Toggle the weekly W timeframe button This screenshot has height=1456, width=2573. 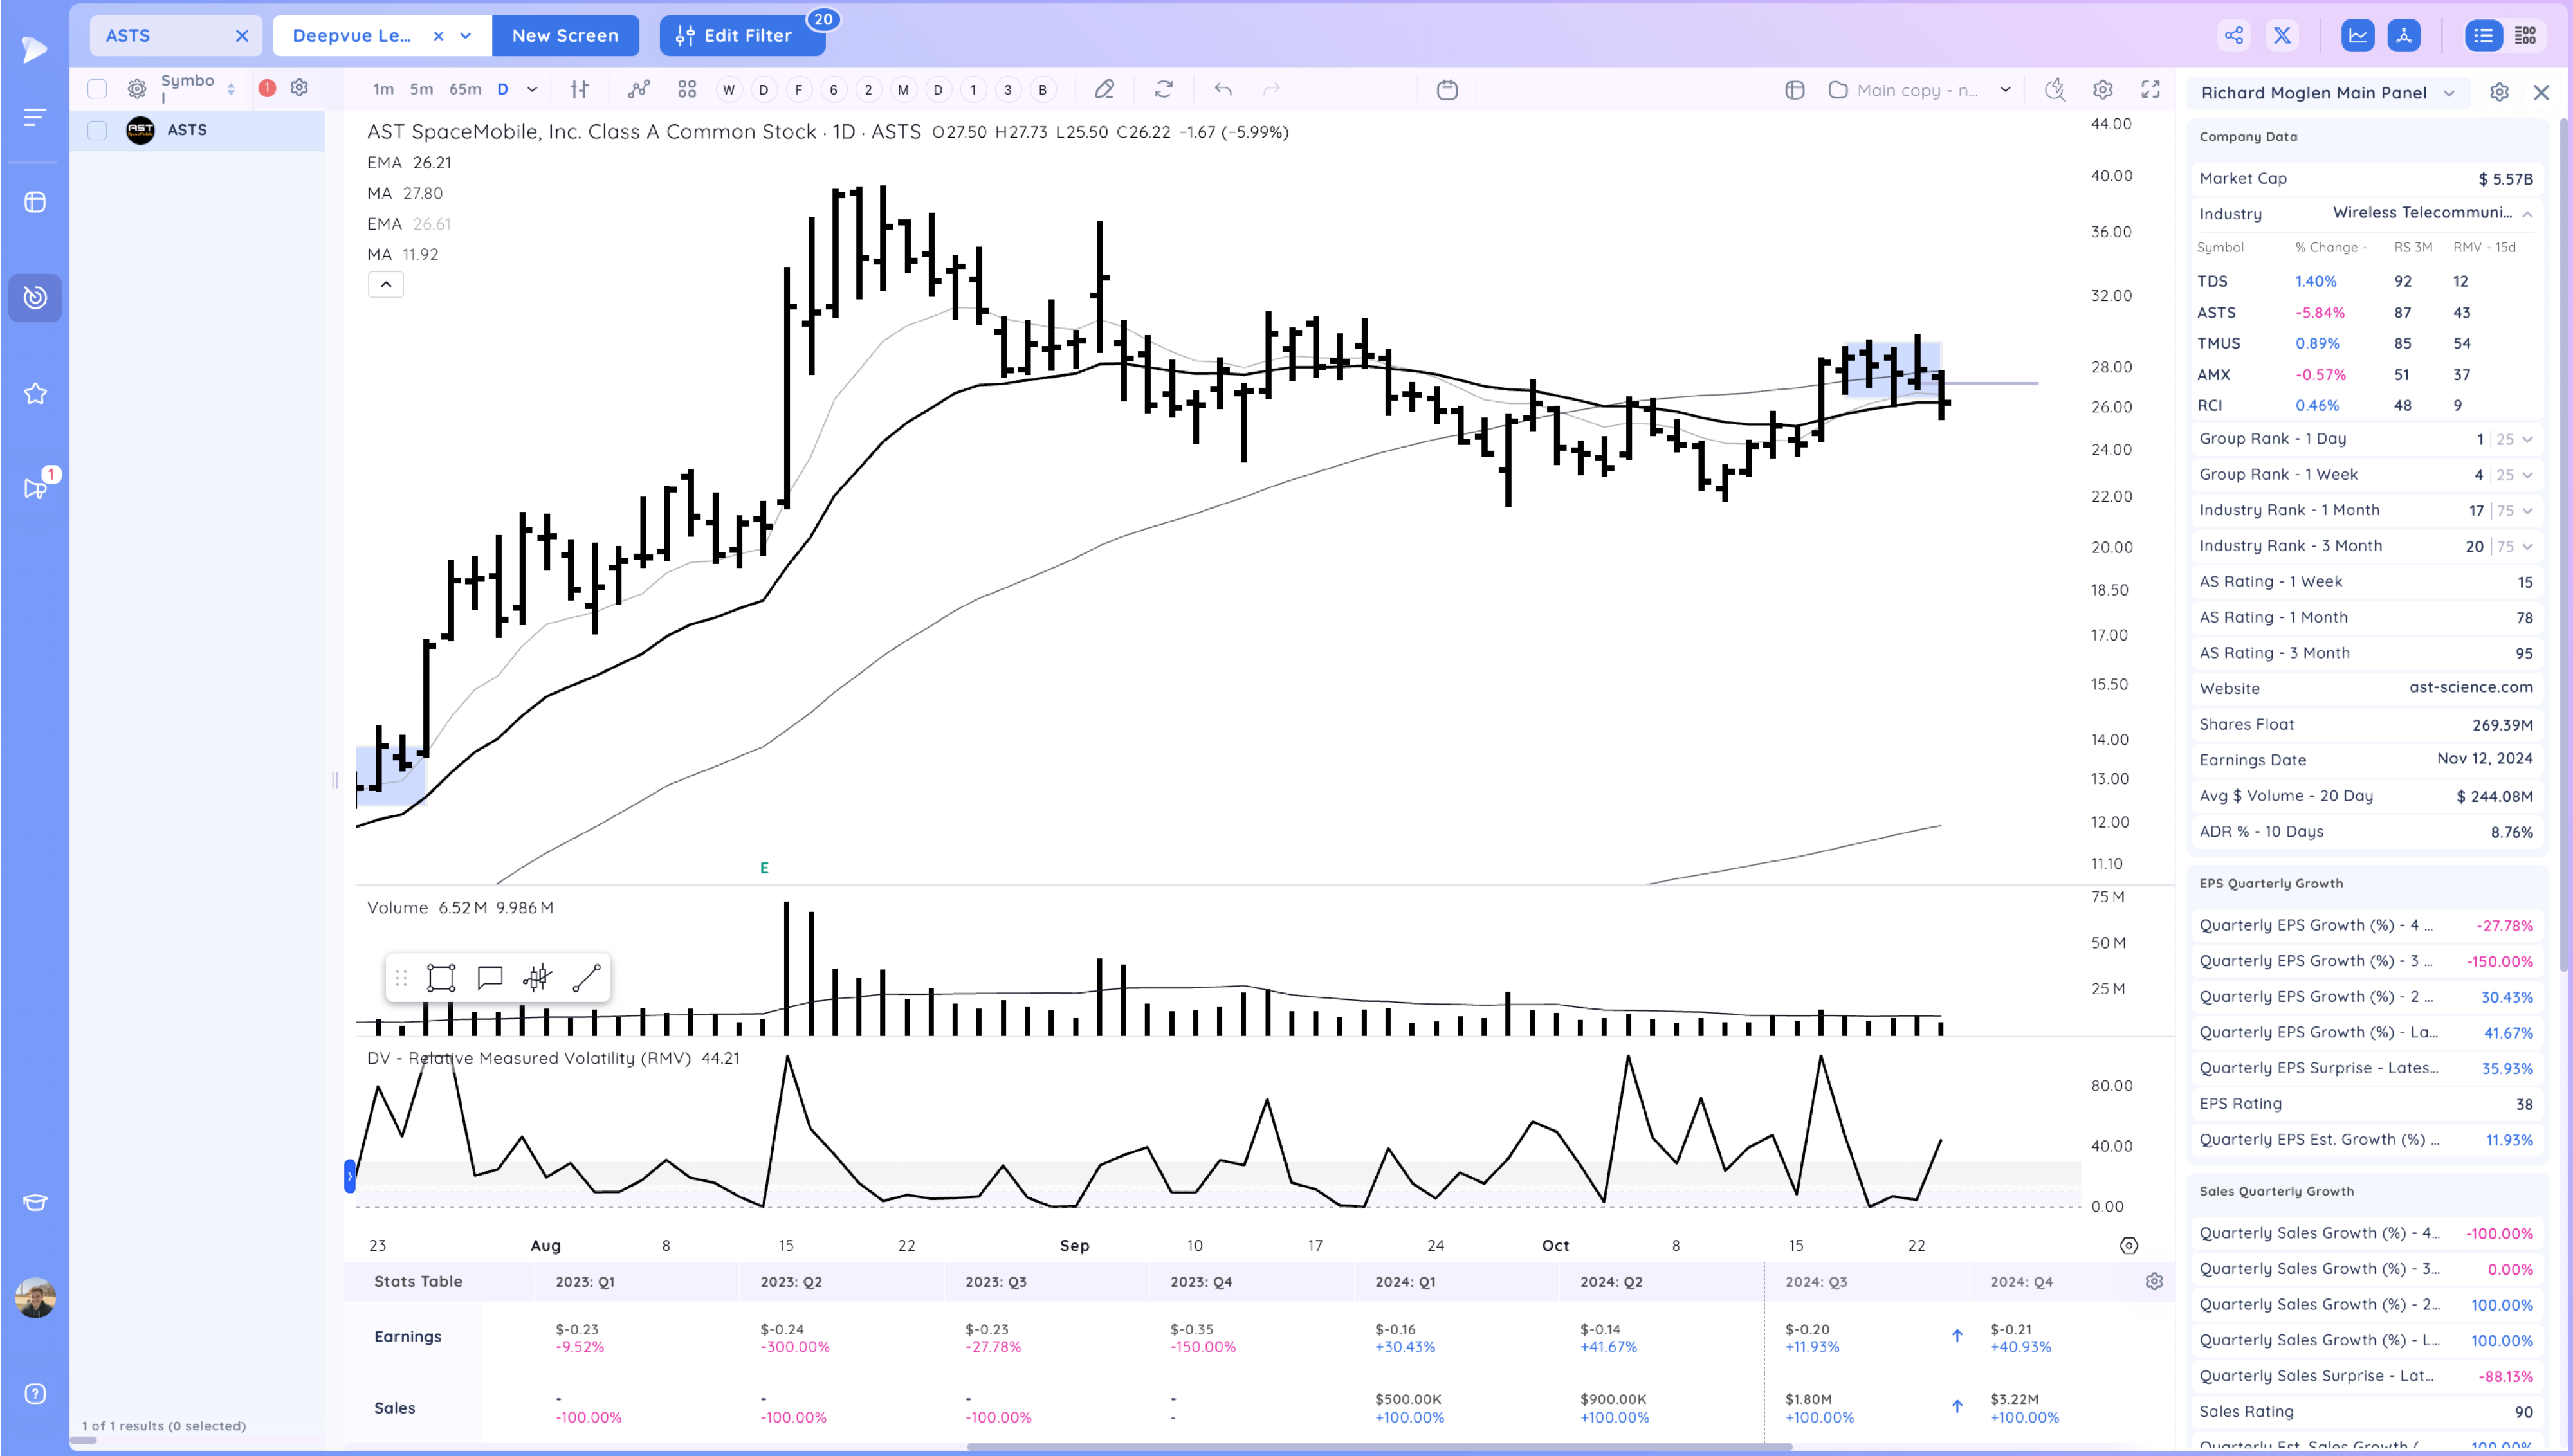[729, 89]
